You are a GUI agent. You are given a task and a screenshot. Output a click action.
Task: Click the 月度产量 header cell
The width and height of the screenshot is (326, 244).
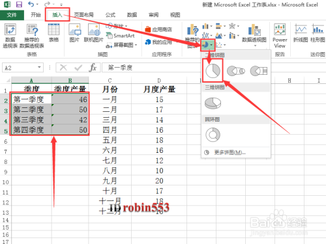(x=159, y=89)
